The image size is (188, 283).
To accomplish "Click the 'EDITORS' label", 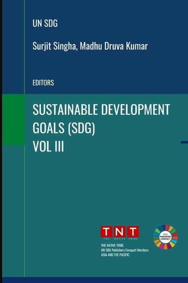I will click(43, 83).
